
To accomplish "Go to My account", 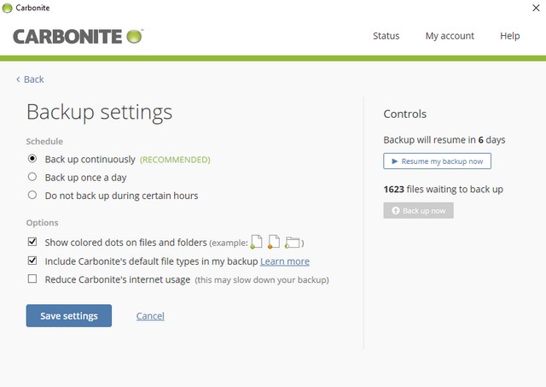I will (x=450, y=36).
